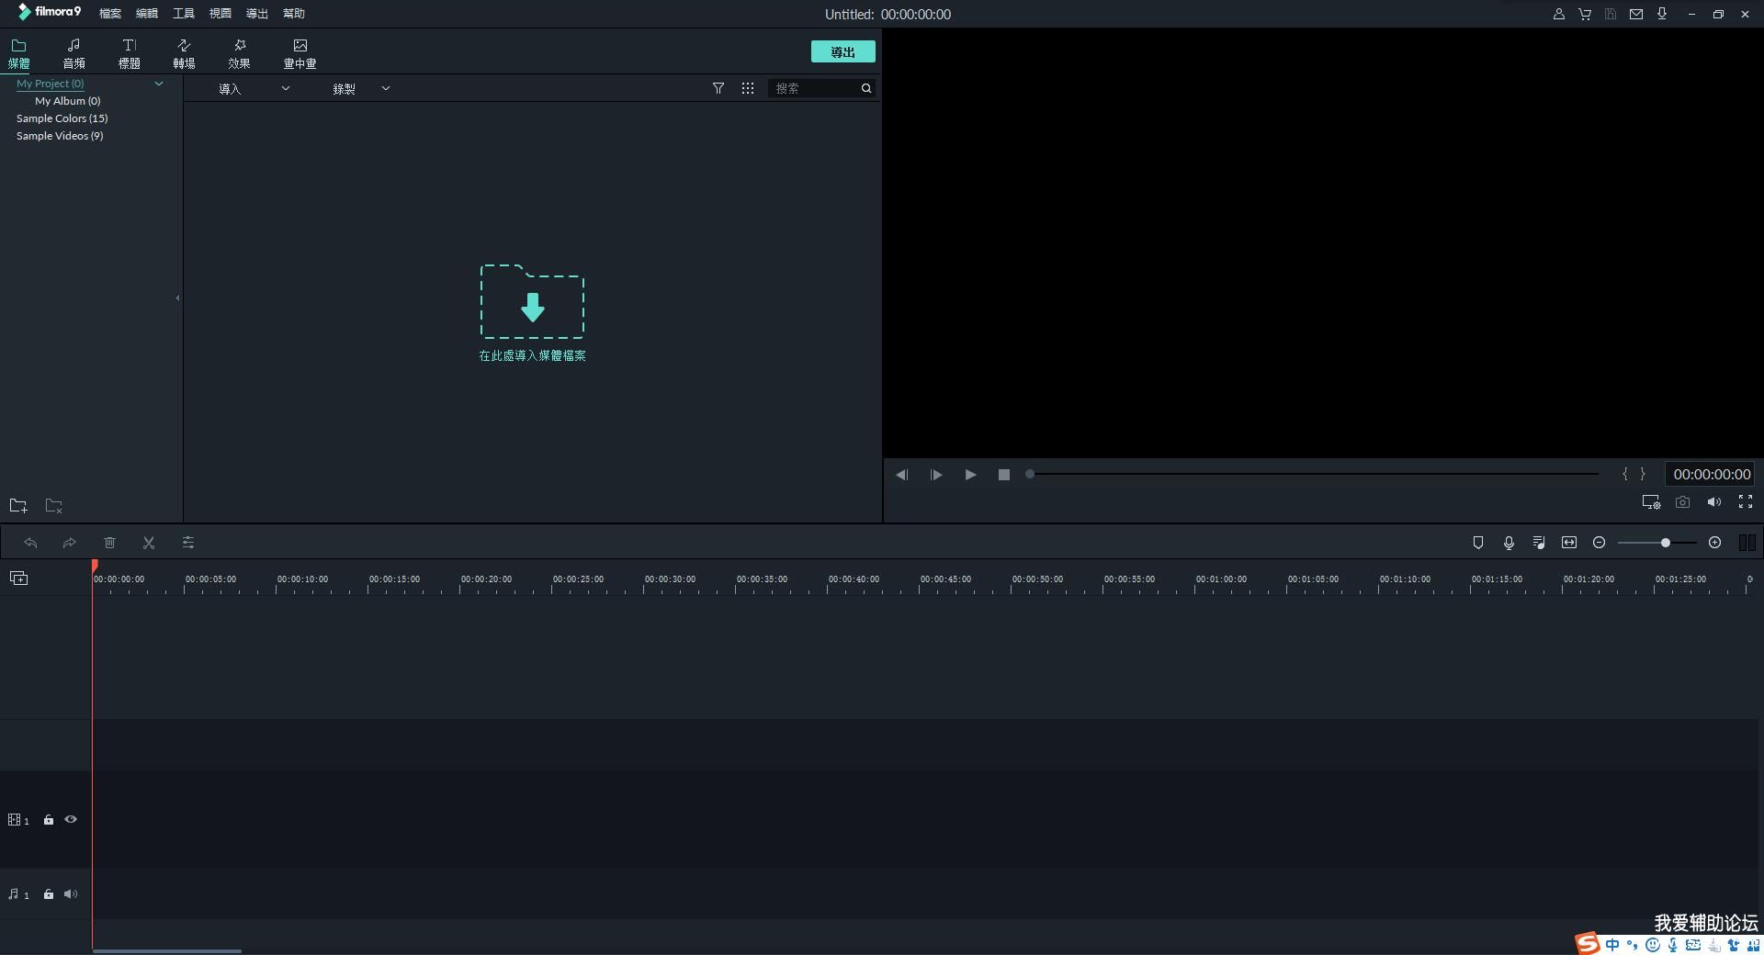This screenshot has width=1764, height=955.
Task: Open add track manager icon
Action: tap(18, 578)
